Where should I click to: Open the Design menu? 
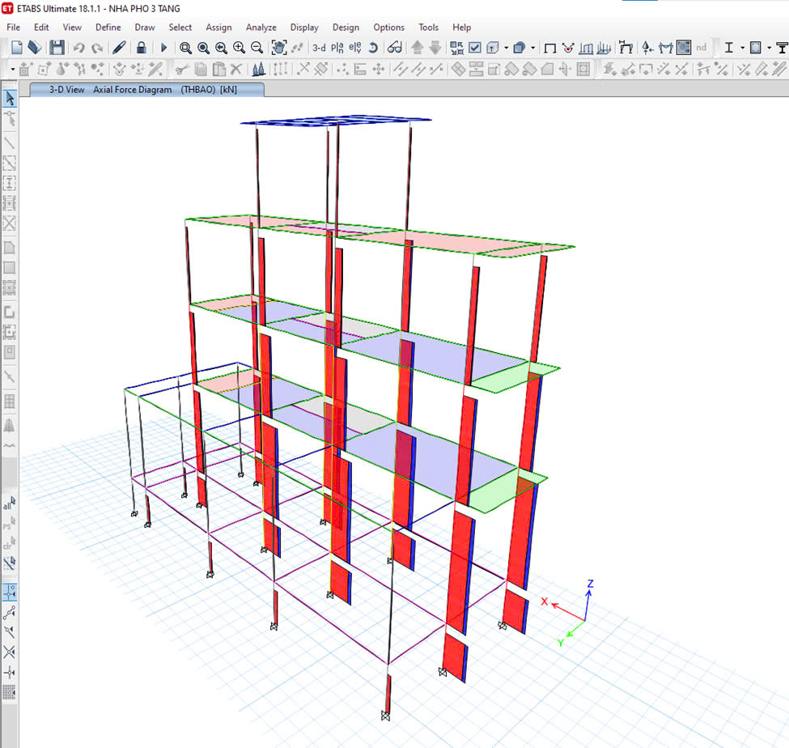pyautogui.click(x=346, y=28)
